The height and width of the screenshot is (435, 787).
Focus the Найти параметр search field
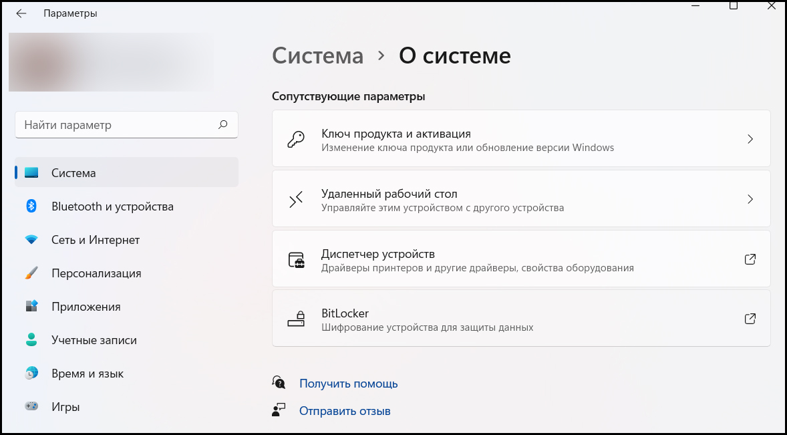point(126,125)
